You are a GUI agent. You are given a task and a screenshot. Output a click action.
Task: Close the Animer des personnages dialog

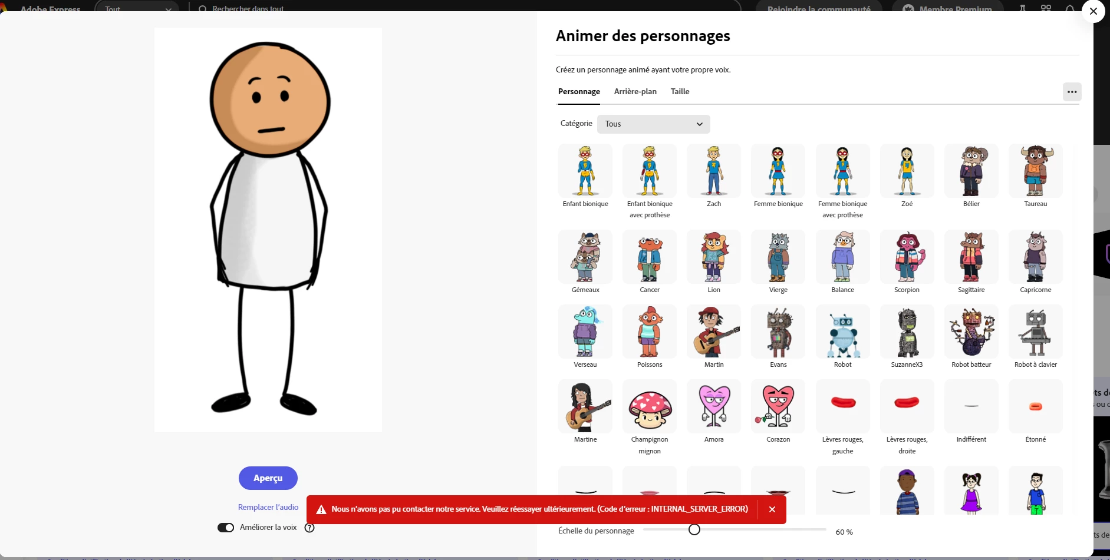click(x=1093, y=11)
